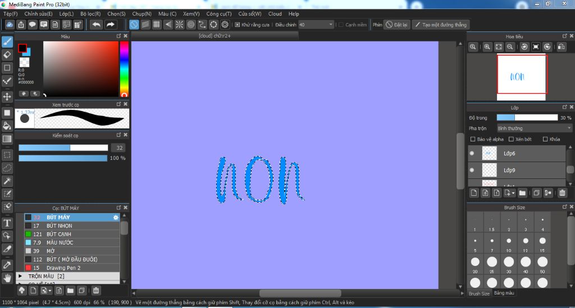575x308 pixels.
Task: Select the Magic Wand tool
Action: coord(7,181)
